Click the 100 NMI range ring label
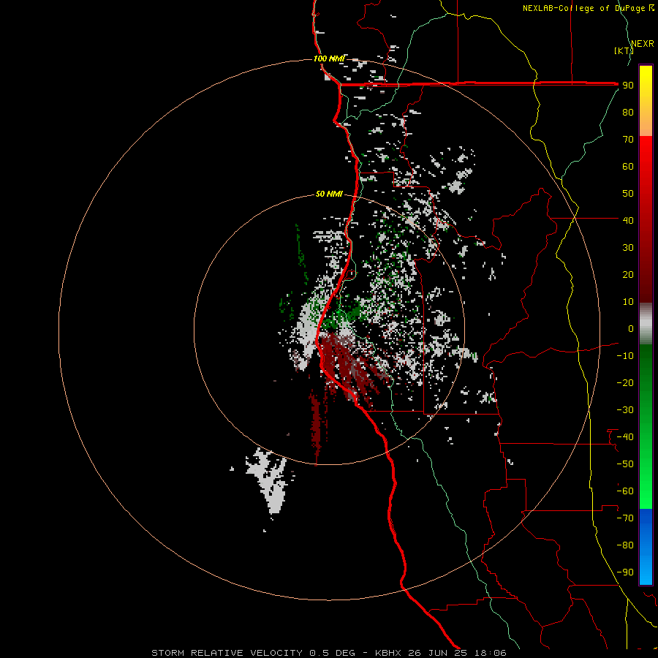 click(329, 58)
